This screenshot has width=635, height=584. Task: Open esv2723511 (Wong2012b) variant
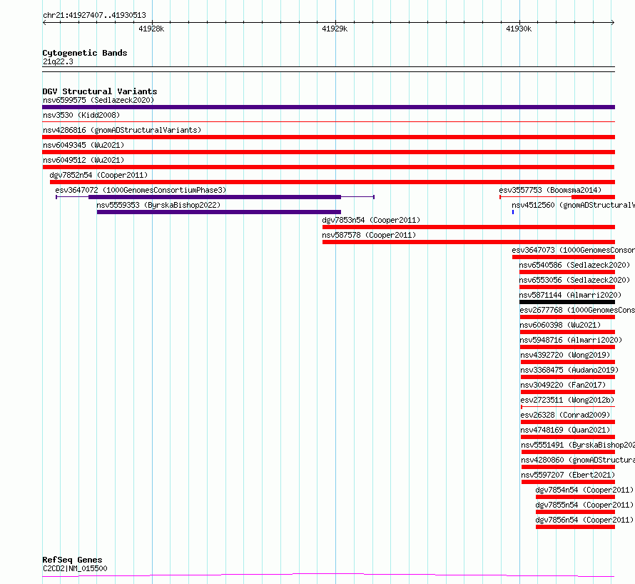click(567, 400)
